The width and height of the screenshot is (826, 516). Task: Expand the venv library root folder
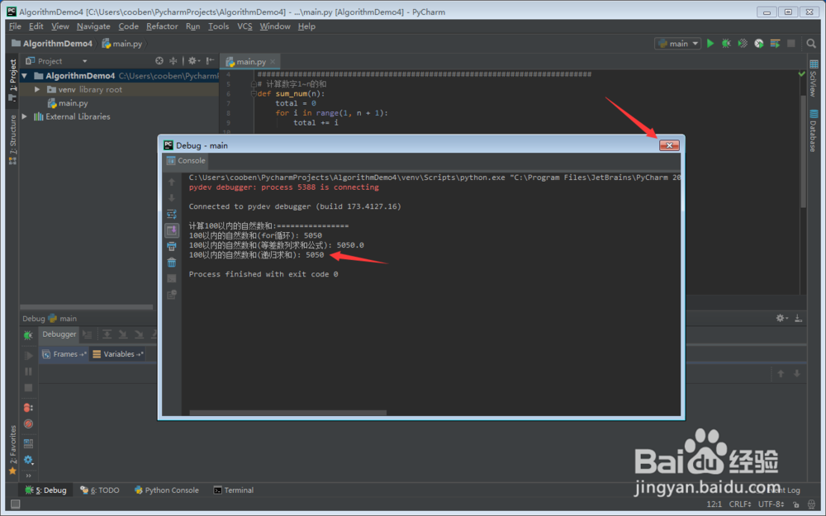[x=37, y=89]
